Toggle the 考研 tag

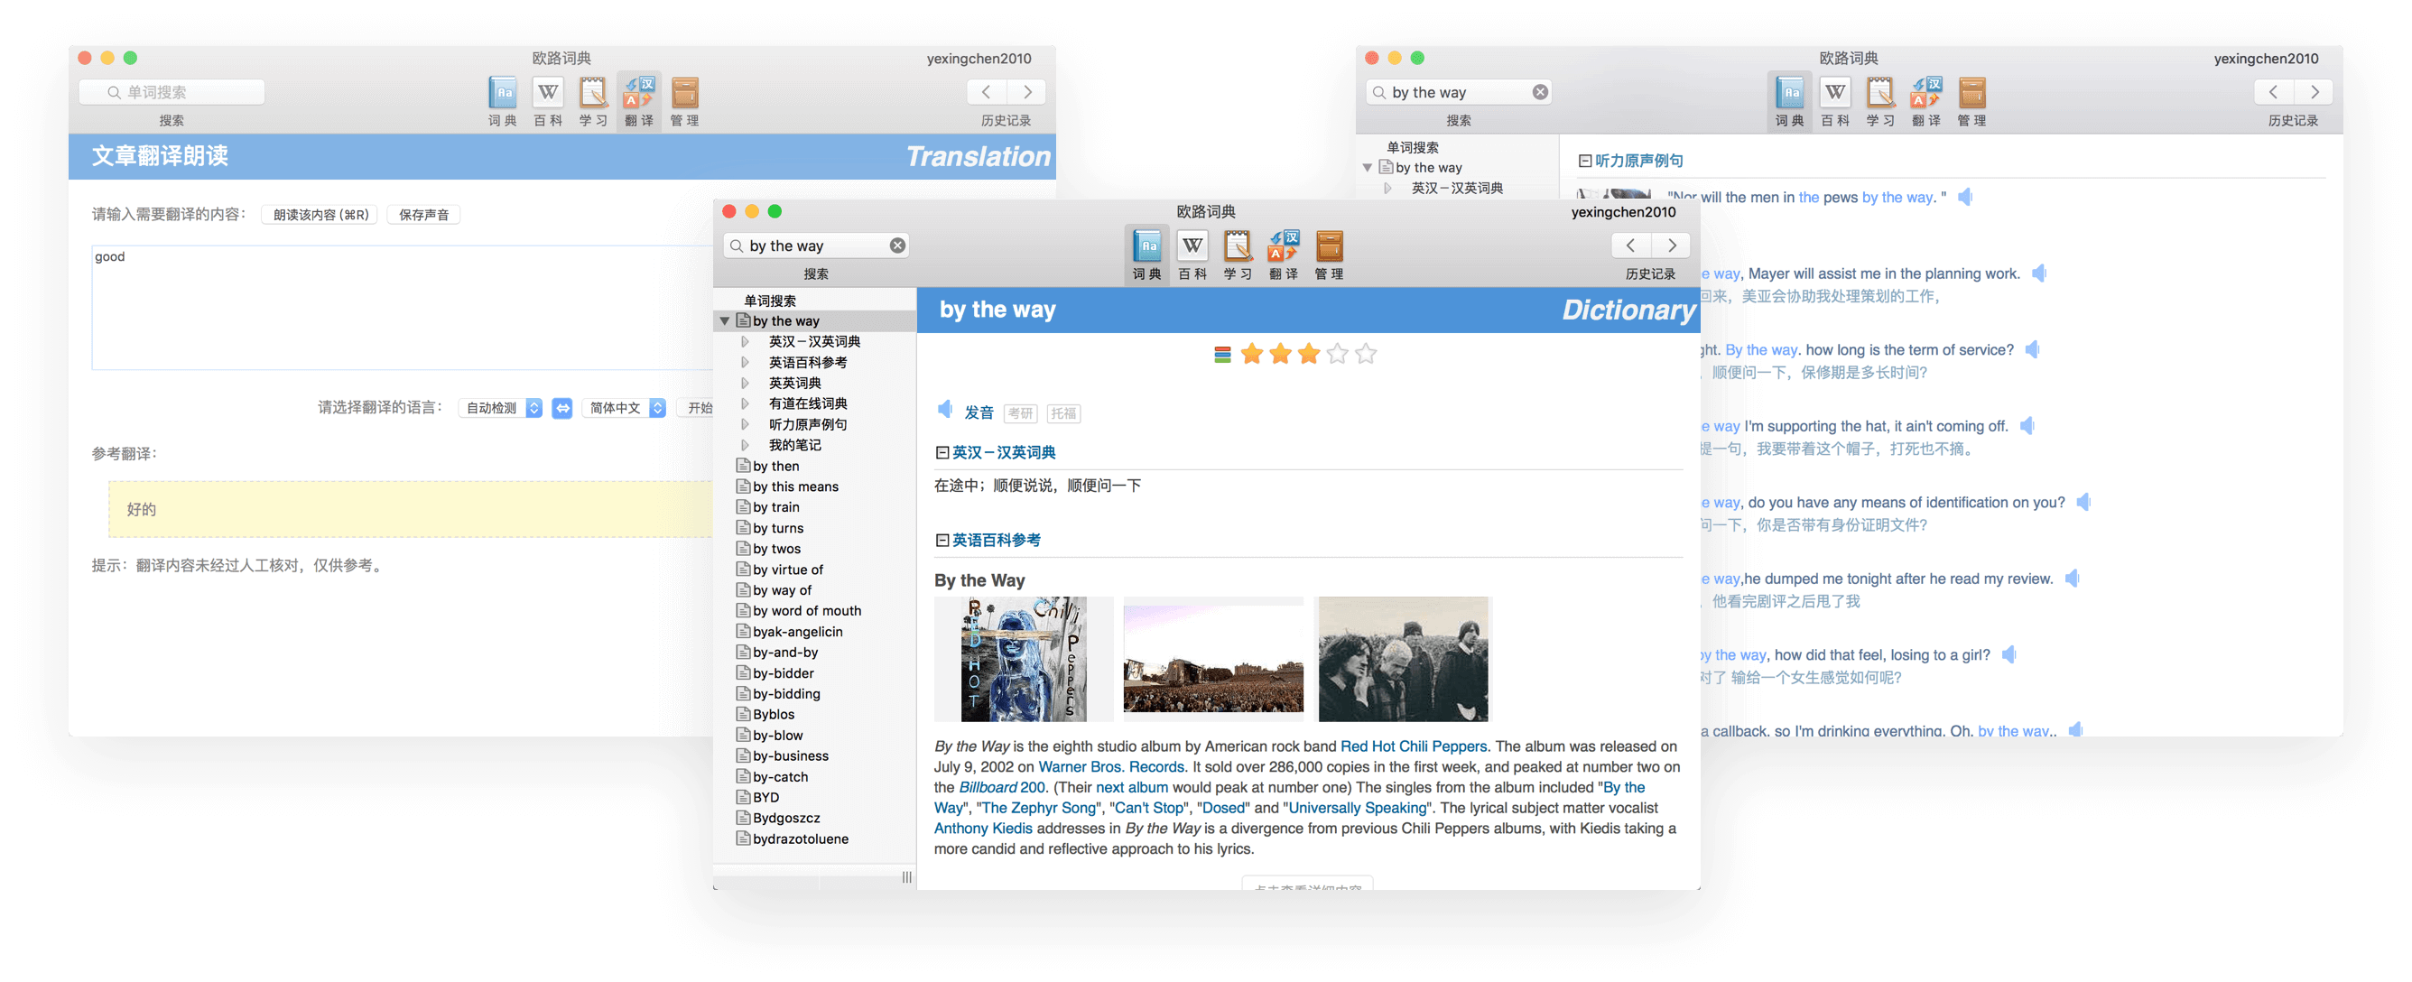click(x=1020, y=413)
